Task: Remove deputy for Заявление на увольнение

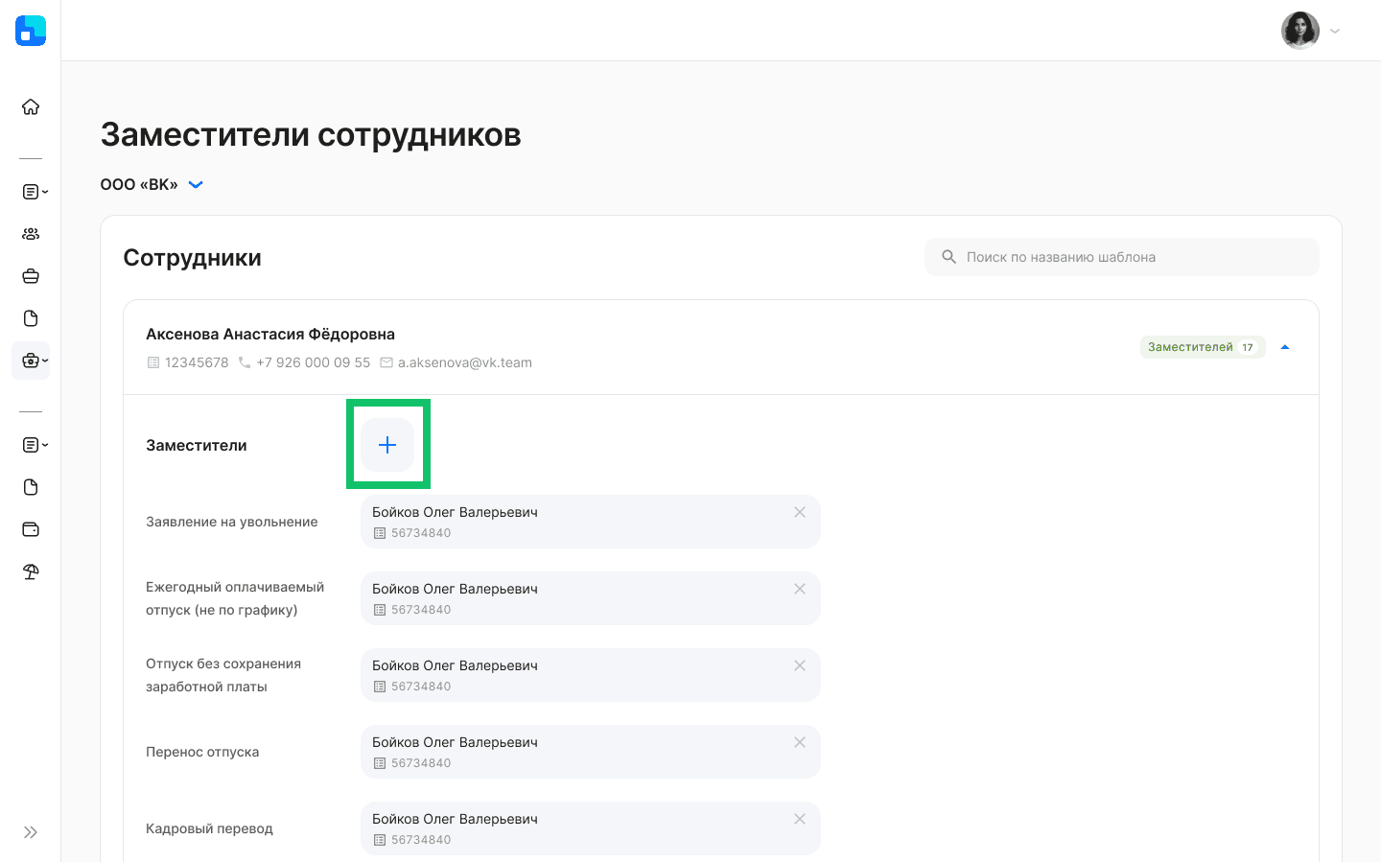Action: pos(800,512)
